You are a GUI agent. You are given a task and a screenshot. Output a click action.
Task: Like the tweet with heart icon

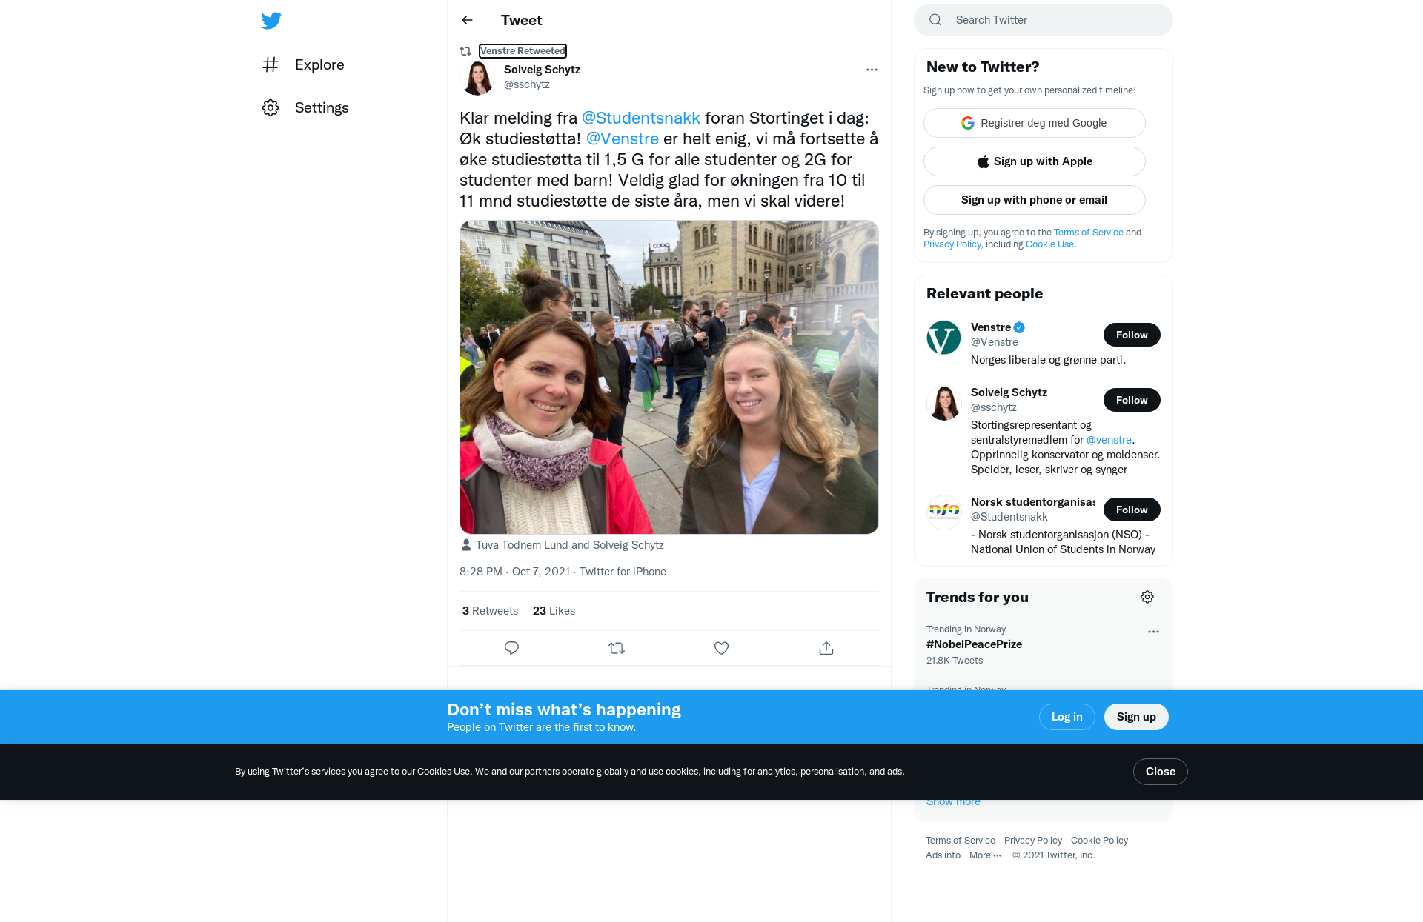[721, 648]
